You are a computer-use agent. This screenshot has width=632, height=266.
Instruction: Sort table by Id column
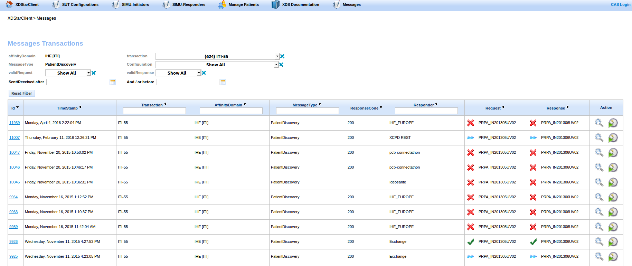15,108
